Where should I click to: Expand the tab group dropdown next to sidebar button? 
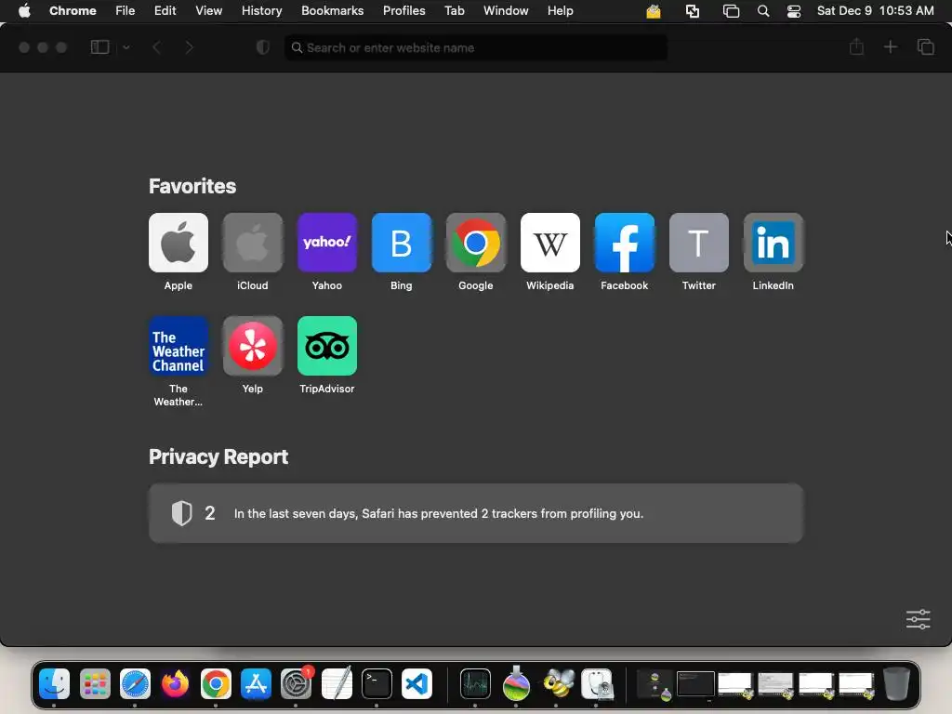click(x=126, y=47)
